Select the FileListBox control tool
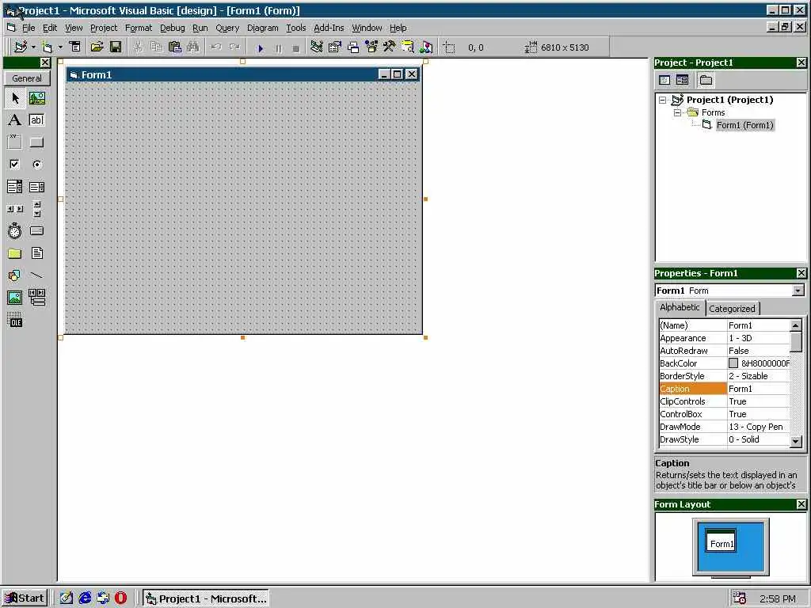Viewport: 811px width, 608px height. click(36, 253)
